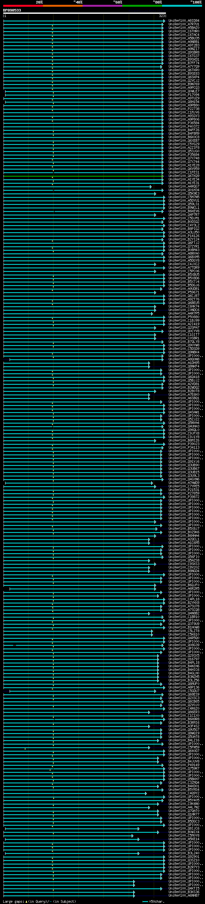Open hit UniRef100_A9NRB1
Image resolution: width=205 pixels, height=904 pixels.
(x=184, y=42)
